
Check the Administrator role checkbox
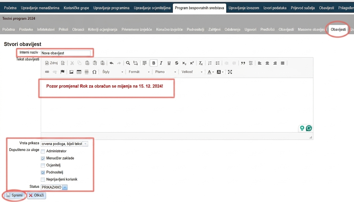coord(43,151)
